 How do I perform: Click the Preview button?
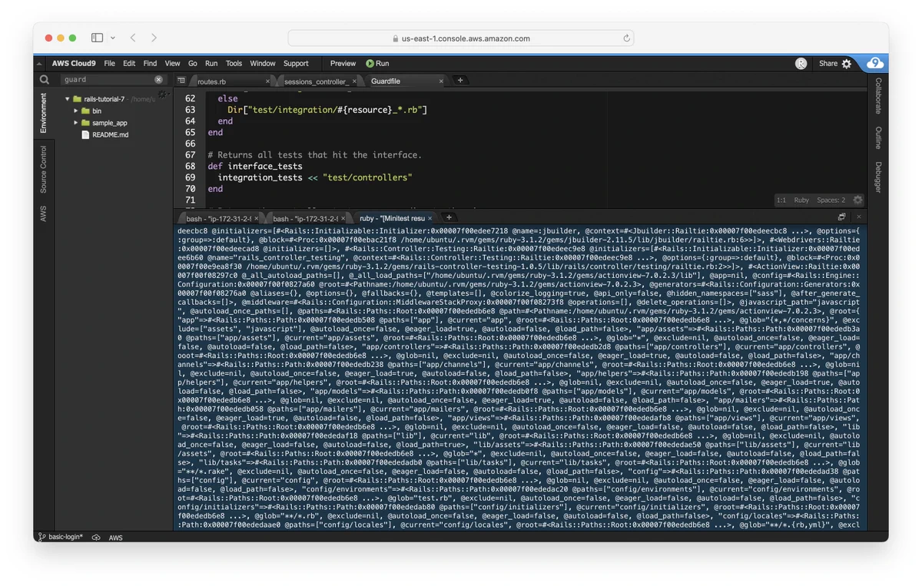(x=343, y=64)
